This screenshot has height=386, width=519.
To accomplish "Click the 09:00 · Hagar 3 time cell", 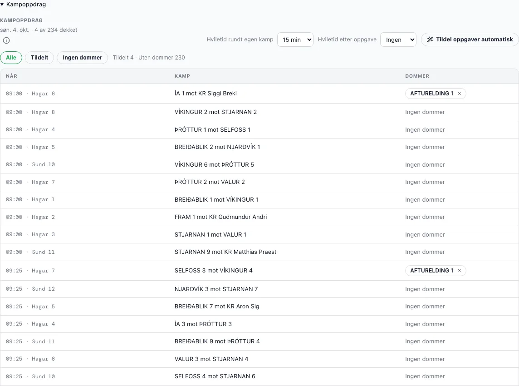I will click(x=30, y=235).
